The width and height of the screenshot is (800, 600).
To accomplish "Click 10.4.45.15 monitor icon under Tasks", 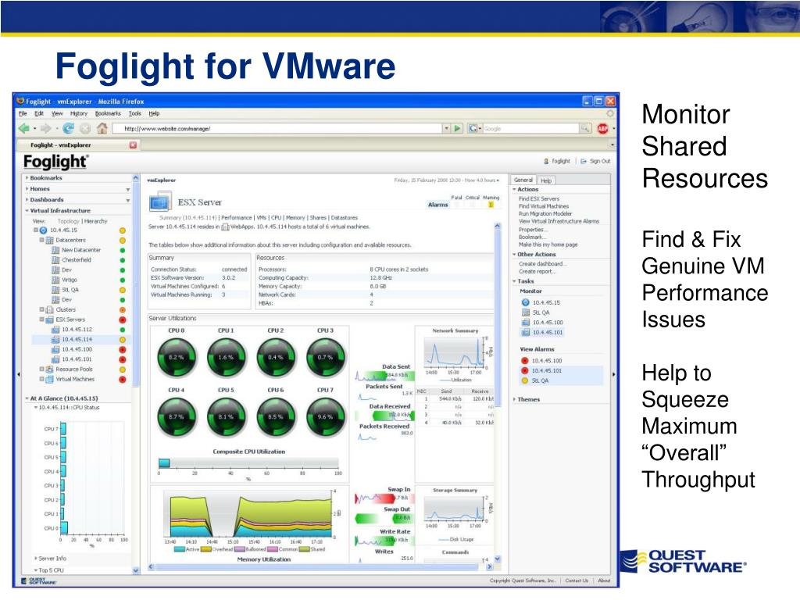I will [x=526, y=302].
